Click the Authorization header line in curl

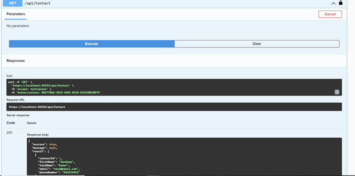(56, 93)
